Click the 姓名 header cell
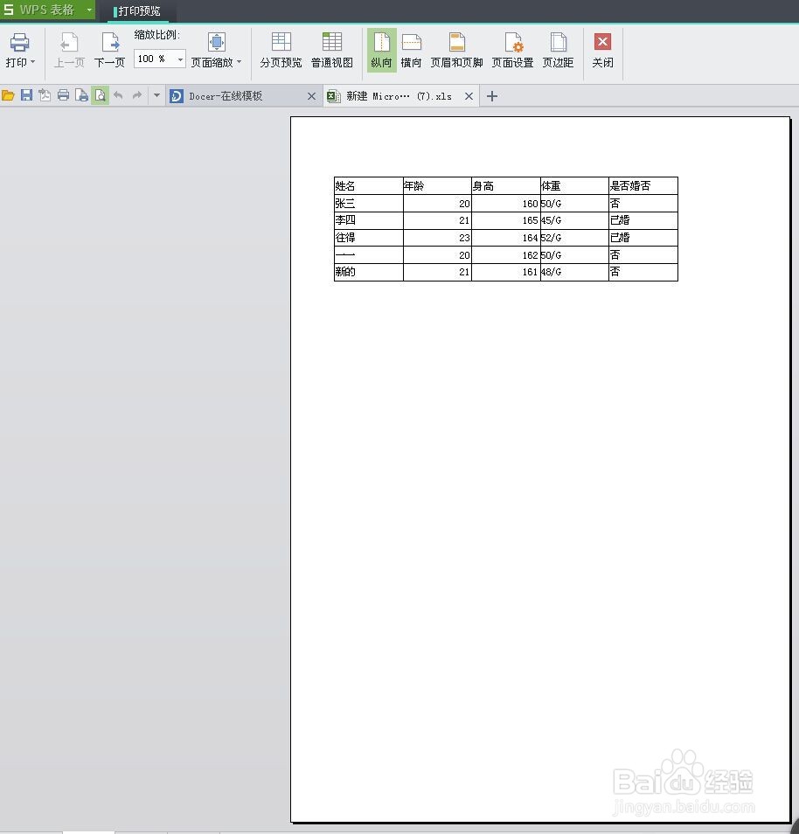Image resolution: width=799 pixels, height=834 pixels. click(x=369, y=186)
